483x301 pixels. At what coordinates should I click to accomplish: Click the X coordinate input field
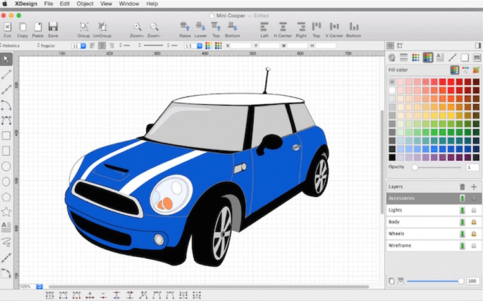point(241,46)
